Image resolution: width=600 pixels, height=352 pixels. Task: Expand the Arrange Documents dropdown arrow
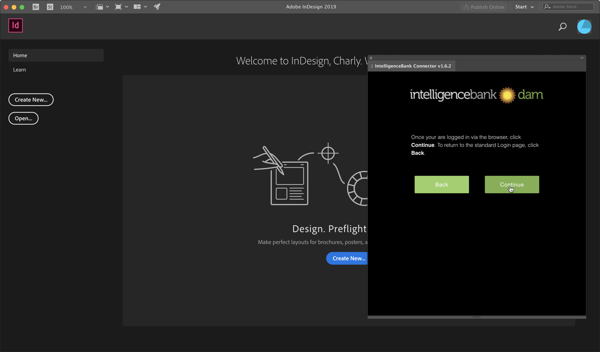146,7
